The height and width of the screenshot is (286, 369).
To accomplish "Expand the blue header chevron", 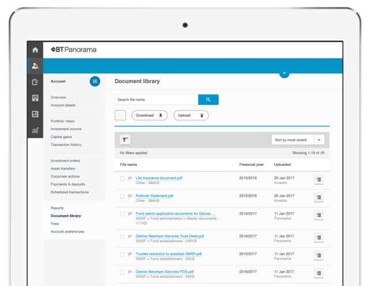I will tap(284, 73).
